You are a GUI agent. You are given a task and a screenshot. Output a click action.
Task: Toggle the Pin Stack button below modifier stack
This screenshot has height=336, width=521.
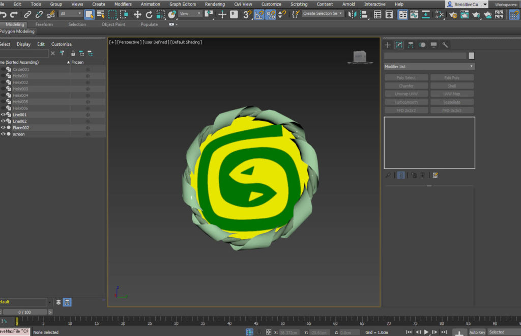point(388,175)
